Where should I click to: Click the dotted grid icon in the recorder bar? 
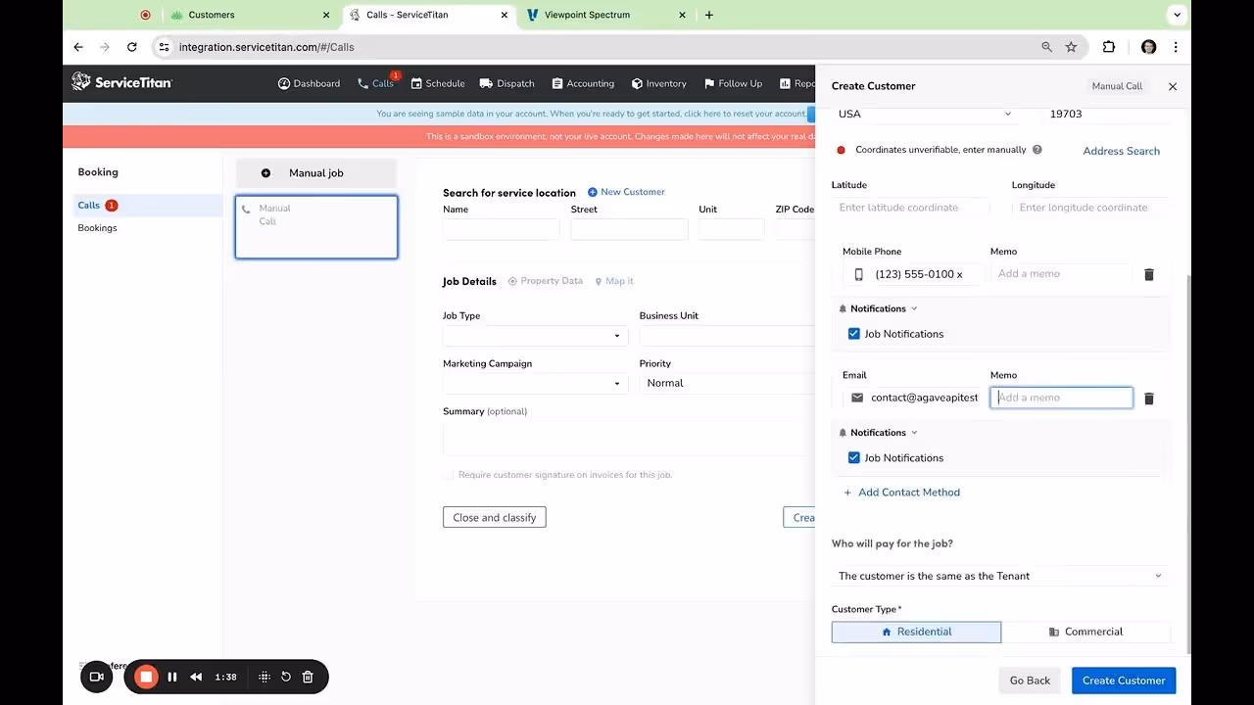click(x=264, y=677)
